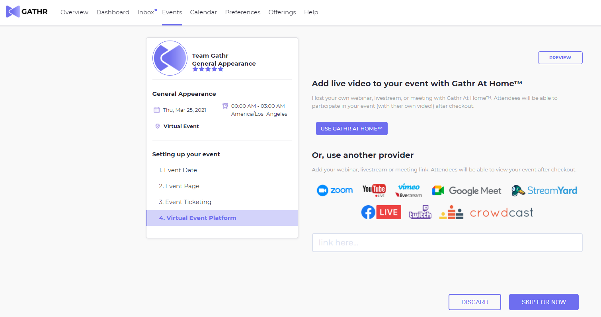Click the 'America/Los_Angeles' timezone text
The image size is (601, 317).
(x=259, y=114)
